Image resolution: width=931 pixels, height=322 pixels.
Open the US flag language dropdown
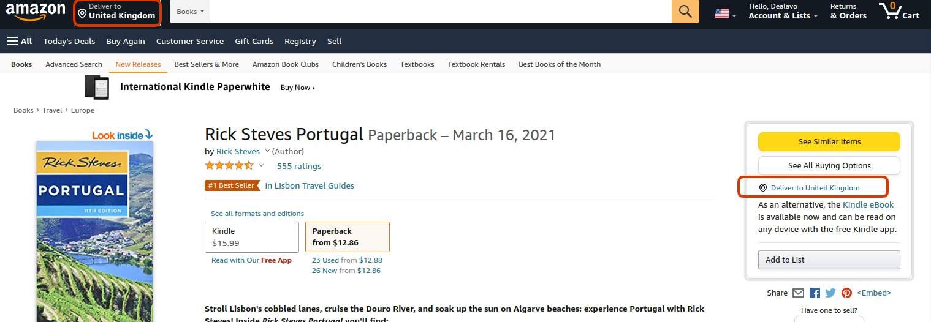point(726,14)
